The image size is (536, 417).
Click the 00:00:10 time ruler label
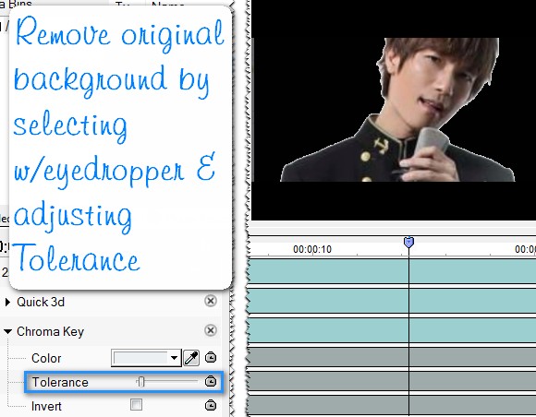click(312, 249)
